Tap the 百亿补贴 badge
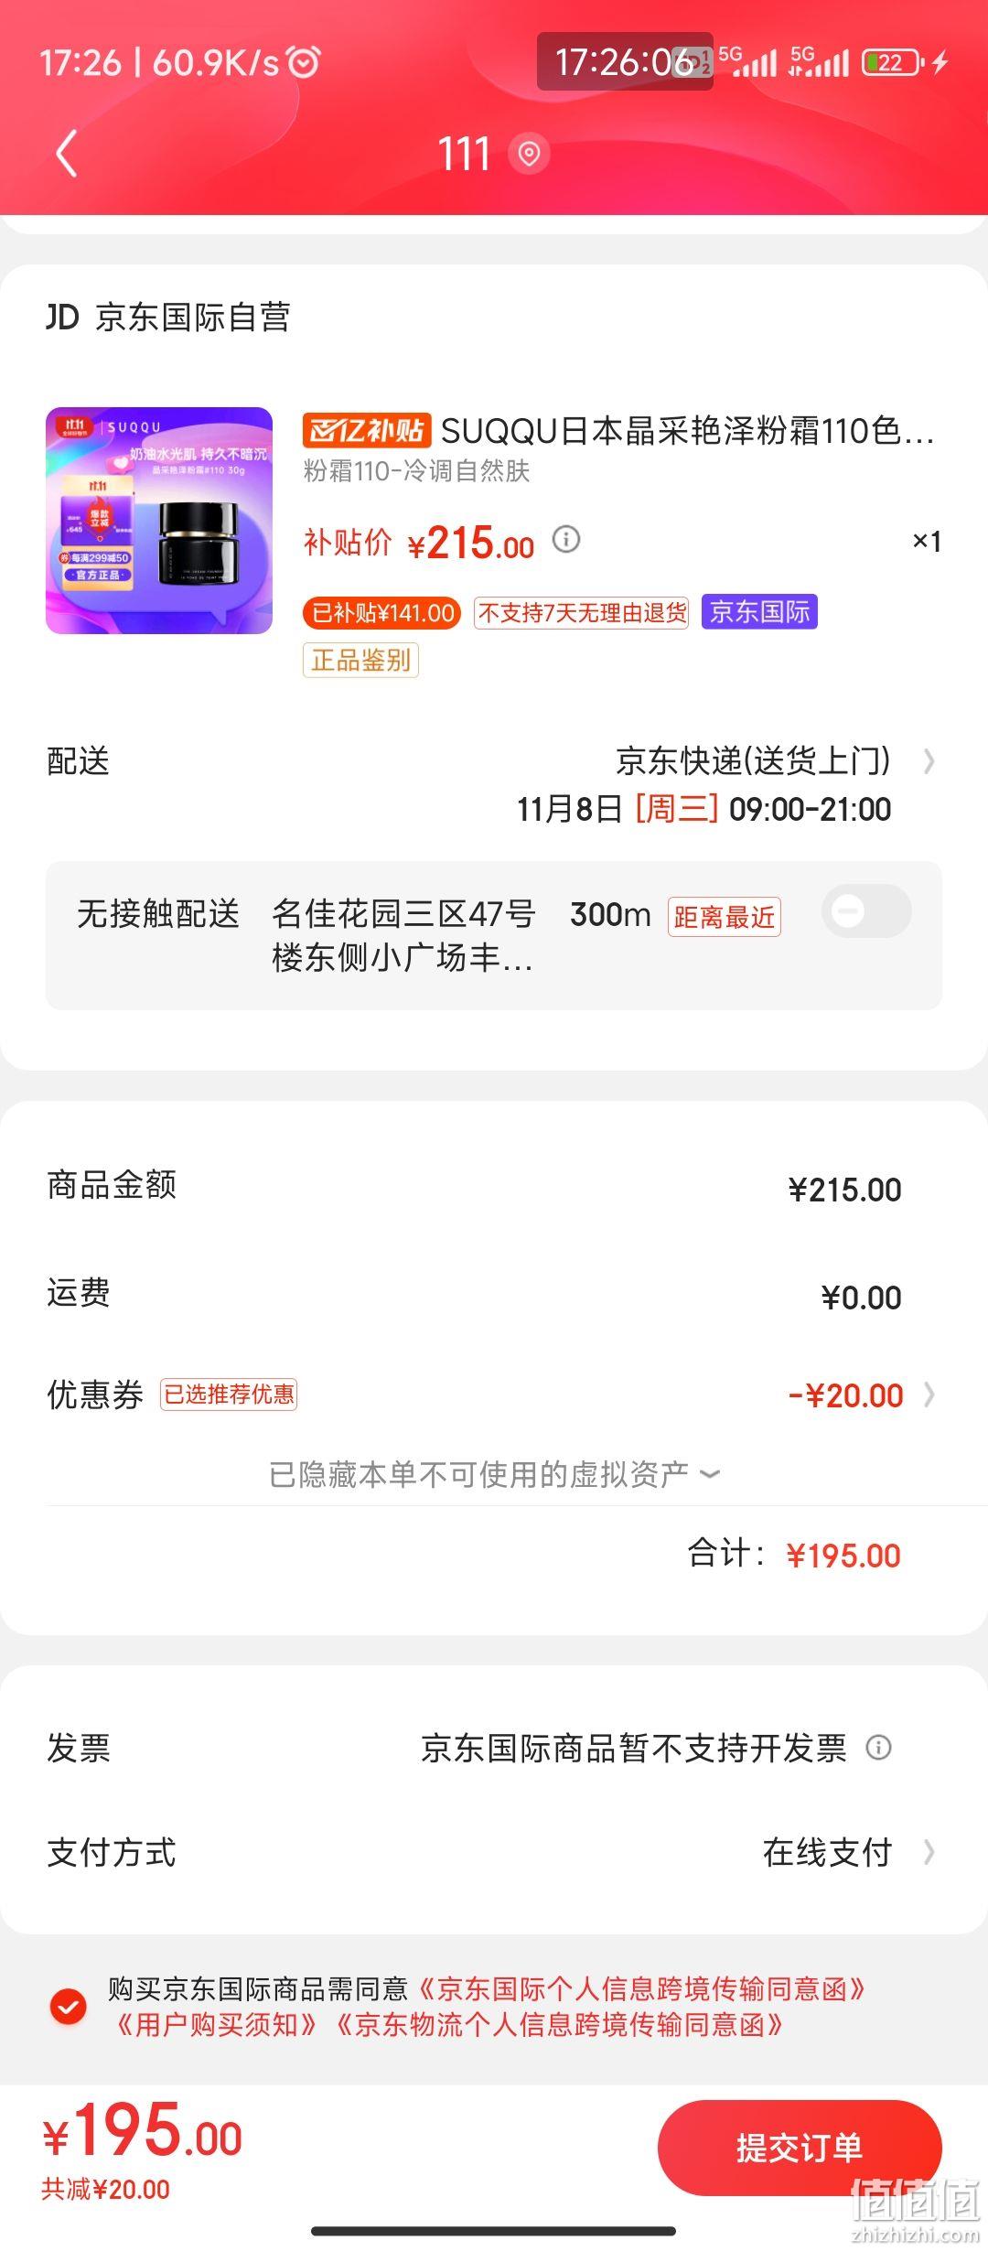The height and width of the screenshot is (2251, 988). pos(366,430)
